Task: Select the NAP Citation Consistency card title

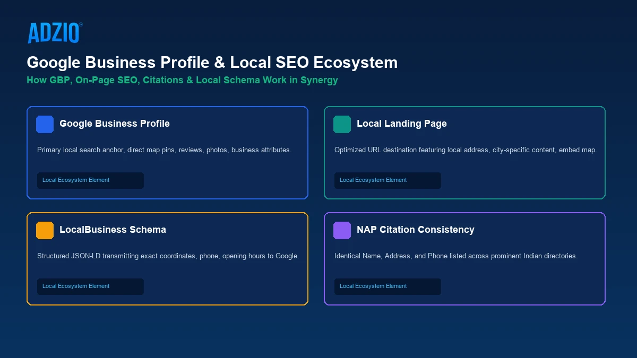Action: (x=416, y=230)
